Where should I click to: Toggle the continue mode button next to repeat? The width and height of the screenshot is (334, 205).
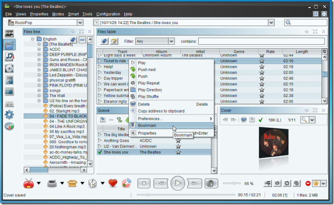pos(287,183)
